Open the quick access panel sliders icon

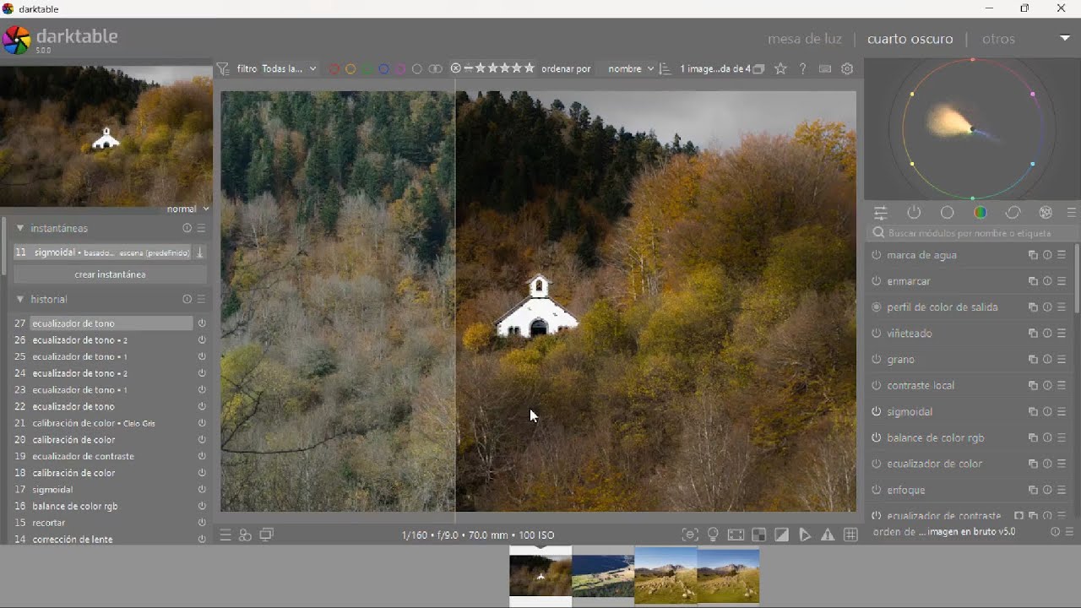(x=881, y=213)
